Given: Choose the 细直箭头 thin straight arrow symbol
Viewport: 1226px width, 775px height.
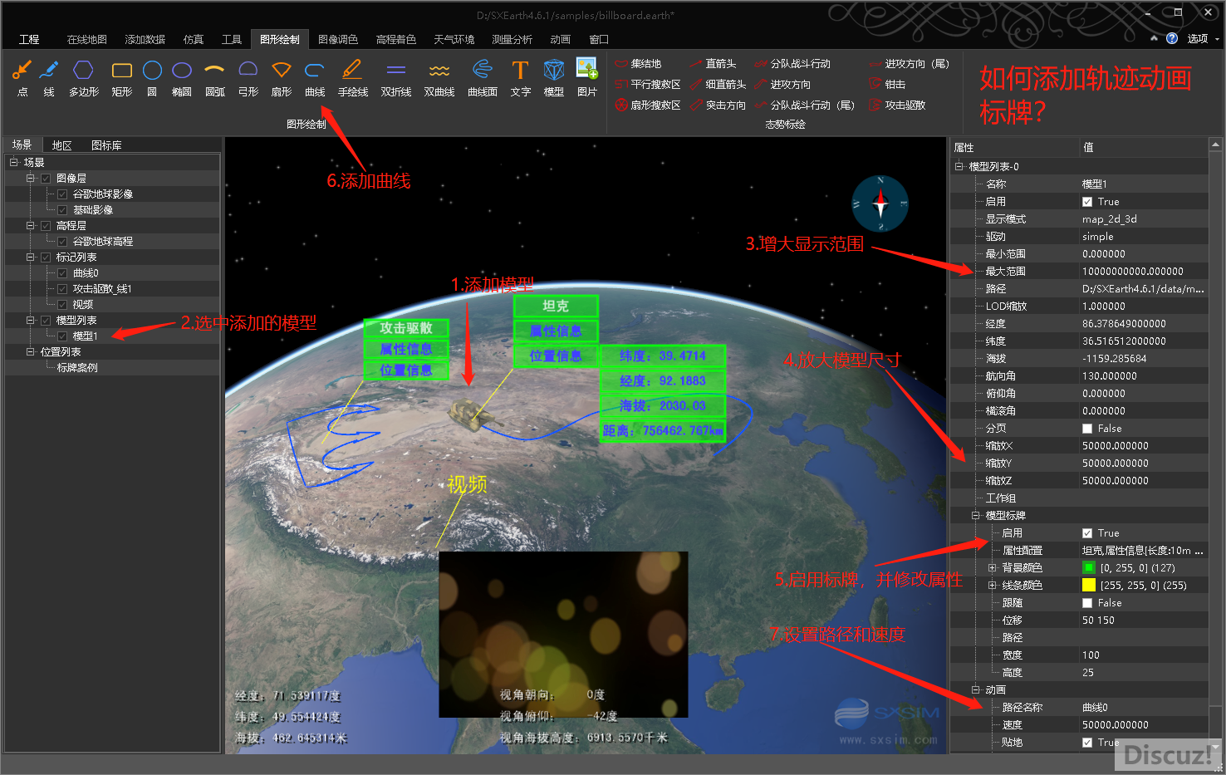Looking at the screenshot, I should [x=718, y=85].
